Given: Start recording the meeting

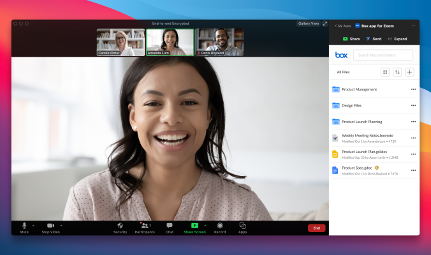Looking at the screenshot, I should (219, 226).
